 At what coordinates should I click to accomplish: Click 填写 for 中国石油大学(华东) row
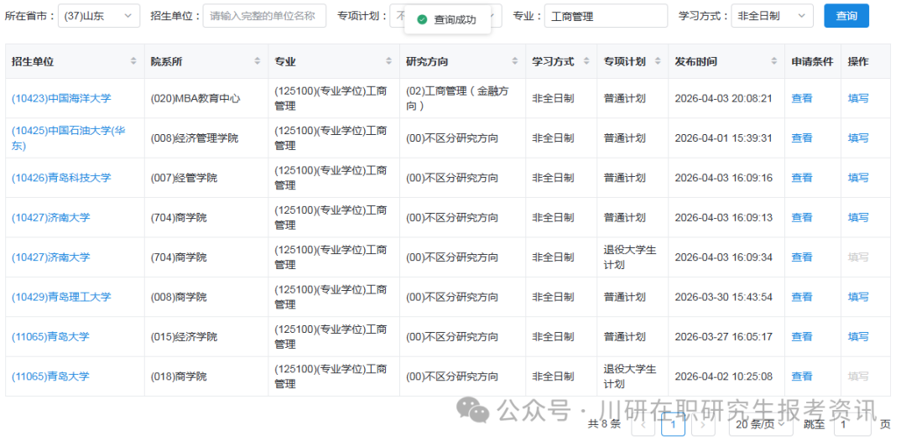[x=858, y=138]
